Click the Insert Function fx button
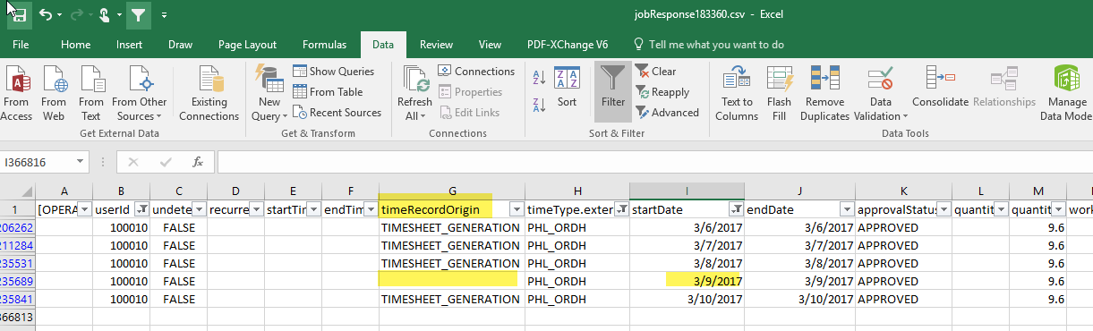This screenshot has width=1093, height=331. pos(198,162)
